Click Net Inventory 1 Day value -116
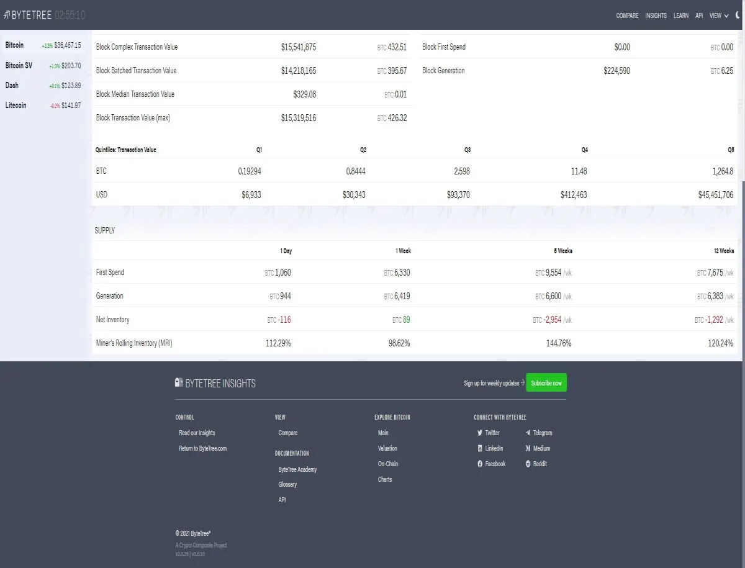Viewport: 745px width, 568px height. [x=284, y=320]
